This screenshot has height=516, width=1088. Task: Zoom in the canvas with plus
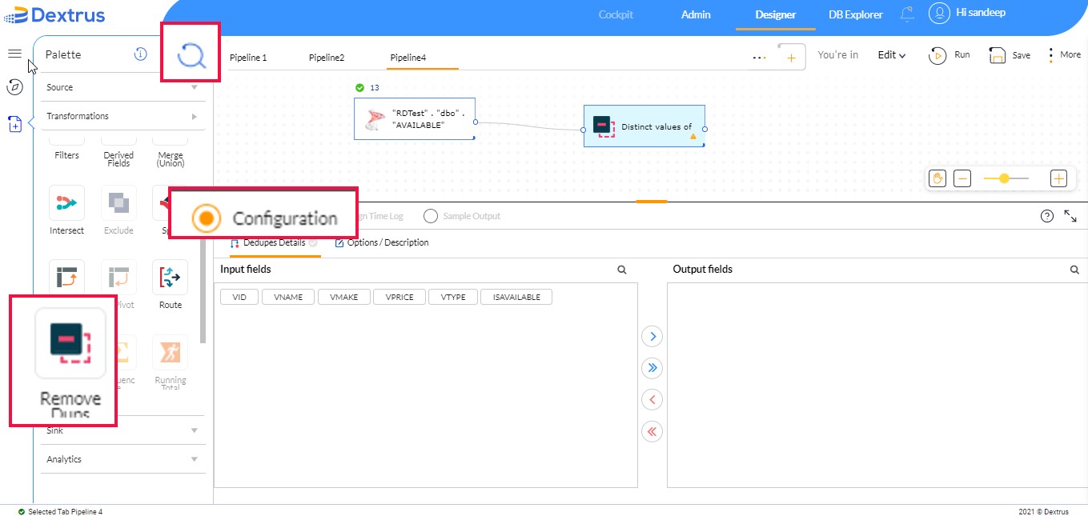1058,178
